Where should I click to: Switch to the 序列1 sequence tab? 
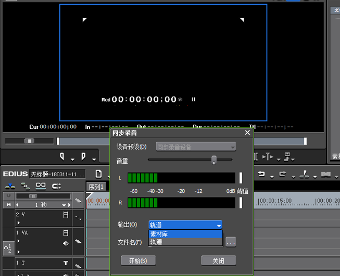(x=96, y=187)
